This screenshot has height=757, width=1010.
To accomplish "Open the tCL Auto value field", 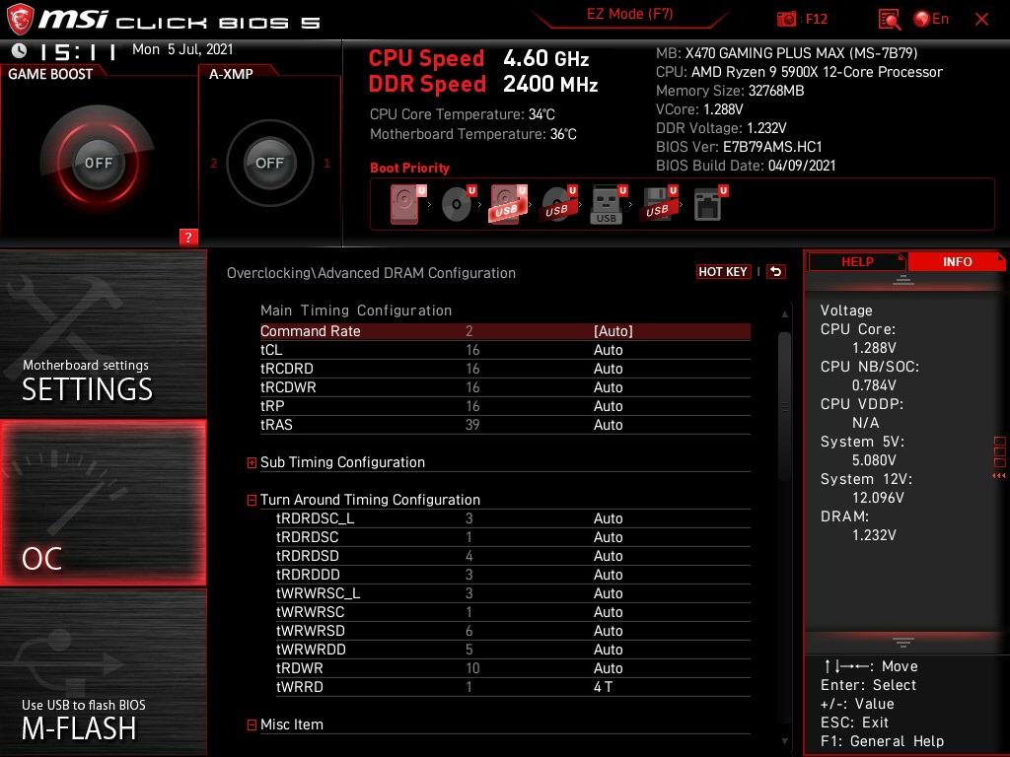I will 608,350.
